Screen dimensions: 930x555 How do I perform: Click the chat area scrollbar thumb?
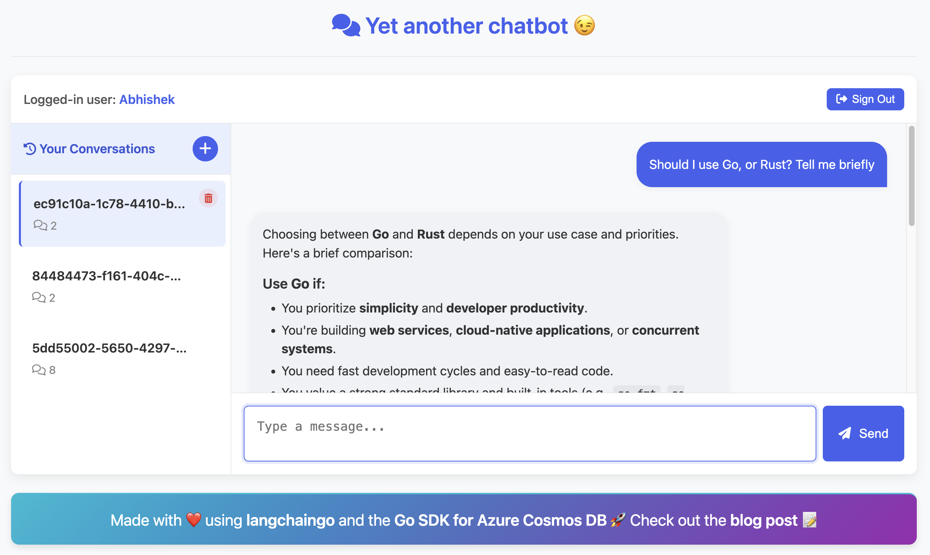click(911, 176)
